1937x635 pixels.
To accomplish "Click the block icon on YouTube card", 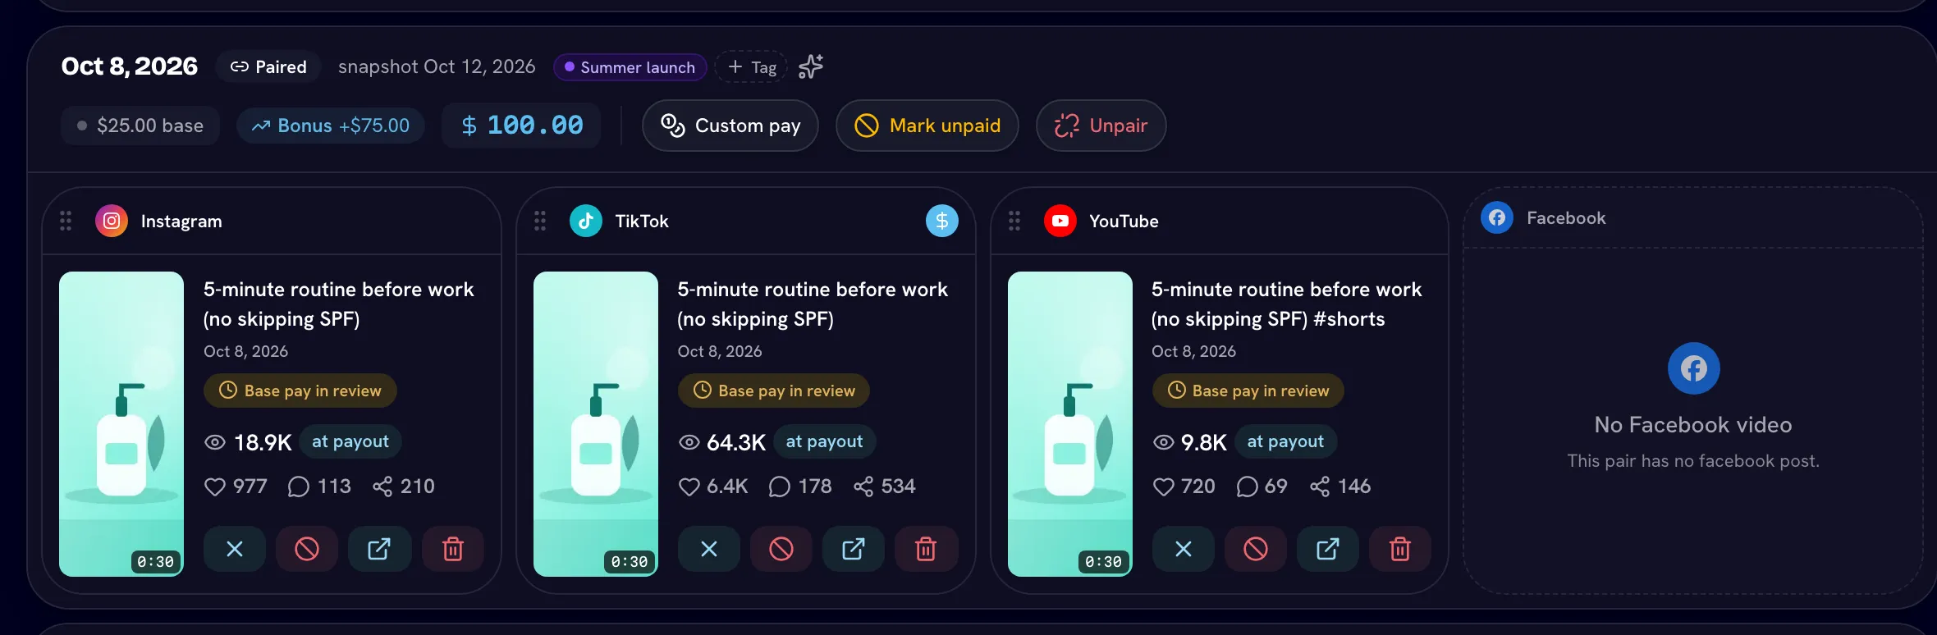I will pos(1256,549).
